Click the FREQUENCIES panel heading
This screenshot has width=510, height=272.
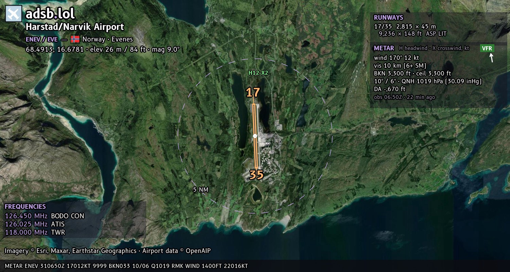tap(25, 206)
